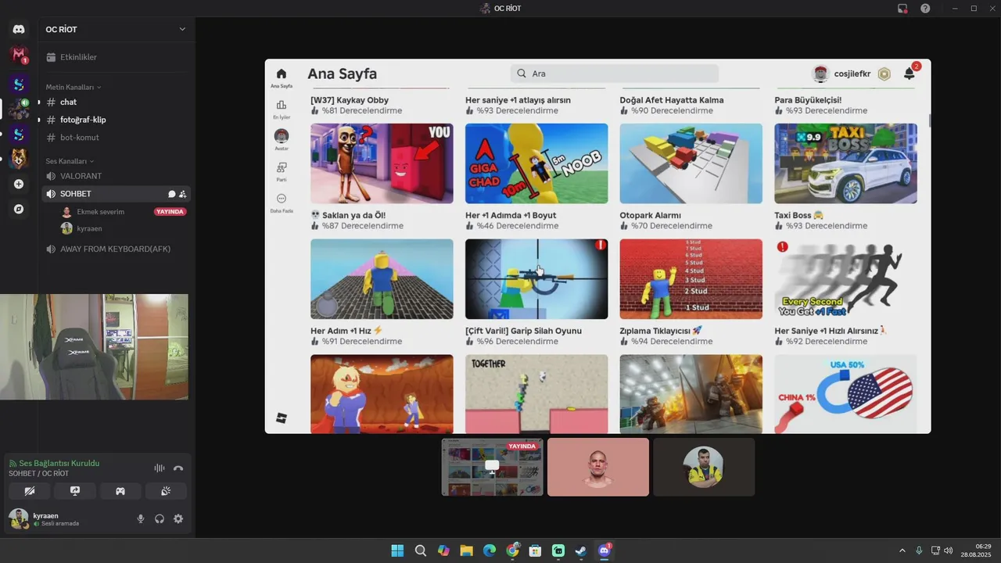Screen dimensions: 1001x563
Task: Open the Saklan ya da Öl! game thumbnail
Action: (382, 163)
